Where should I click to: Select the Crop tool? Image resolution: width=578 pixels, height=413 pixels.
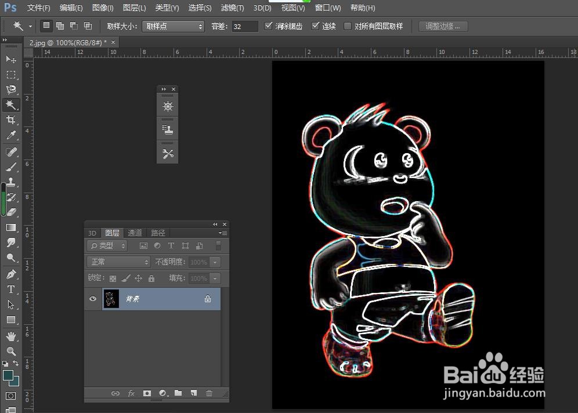(10, 120)
